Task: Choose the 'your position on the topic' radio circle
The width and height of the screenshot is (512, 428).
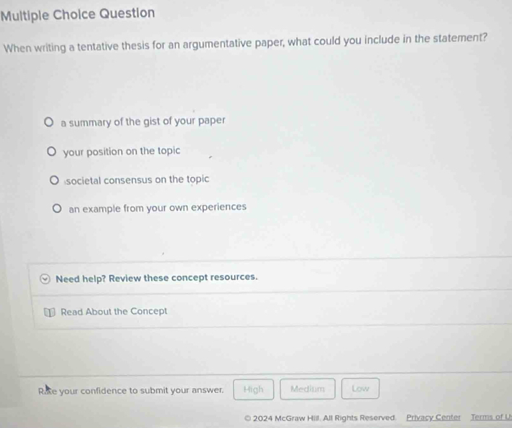Action: (52, 152)
